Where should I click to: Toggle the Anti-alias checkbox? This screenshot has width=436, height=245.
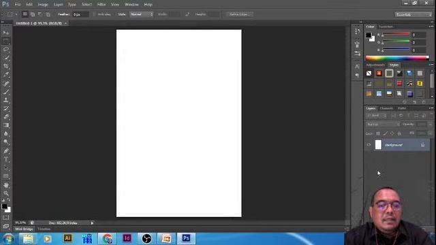[x=94, y=14]
